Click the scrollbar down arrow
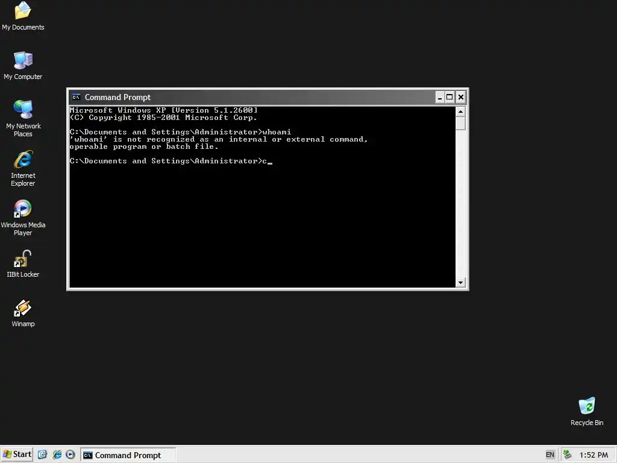617x463 pixels. tap(460, 282)
